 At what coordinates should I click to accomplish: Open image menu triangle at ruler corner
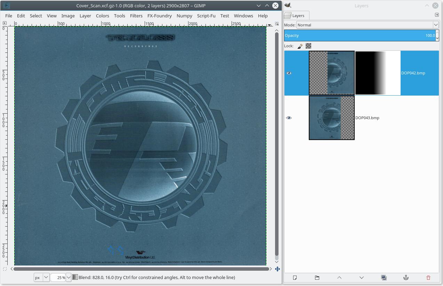5,23
